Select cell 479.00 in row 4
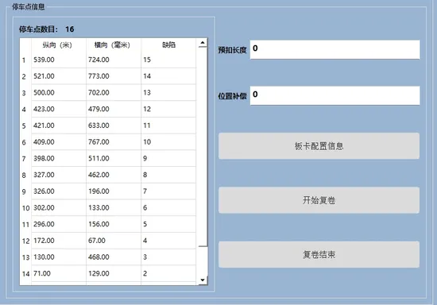The height and width of the screenshot is (305, 437). click(114, 109)
